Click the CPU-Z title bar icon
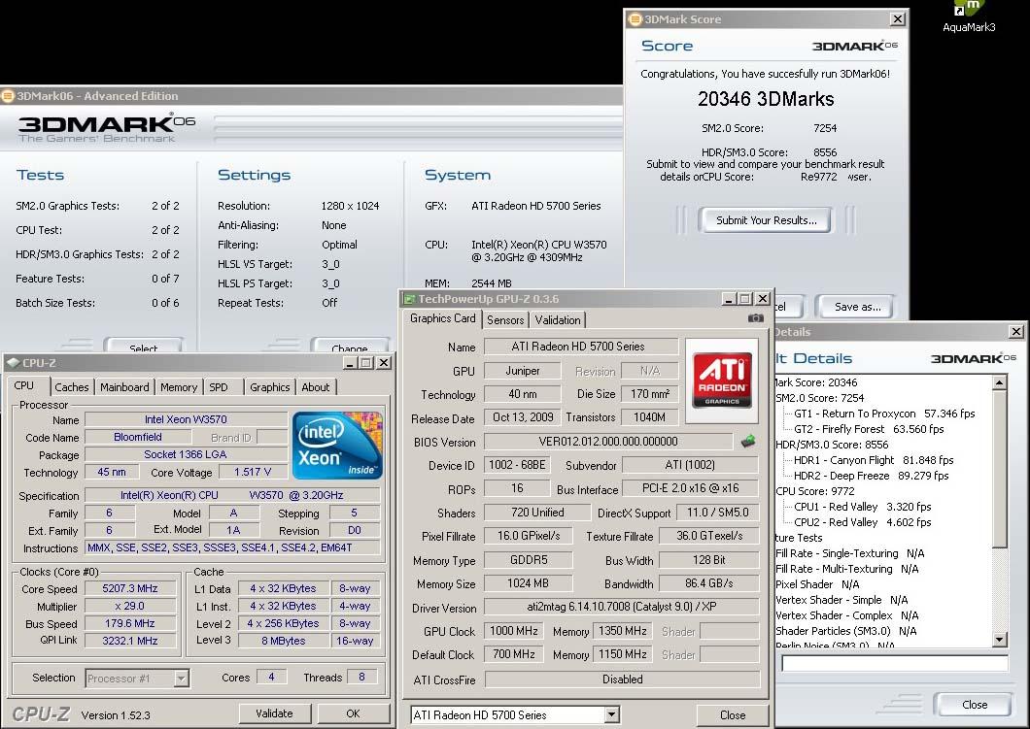 tap(13, 363)
